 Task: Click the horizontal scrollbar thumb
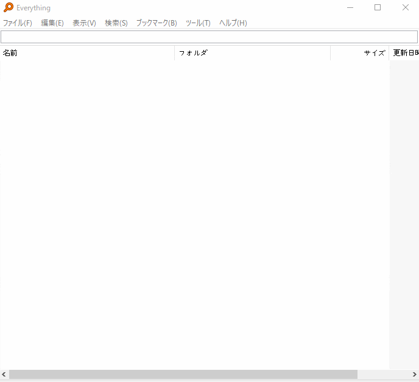pyautogui.click(x=183, y=374)
